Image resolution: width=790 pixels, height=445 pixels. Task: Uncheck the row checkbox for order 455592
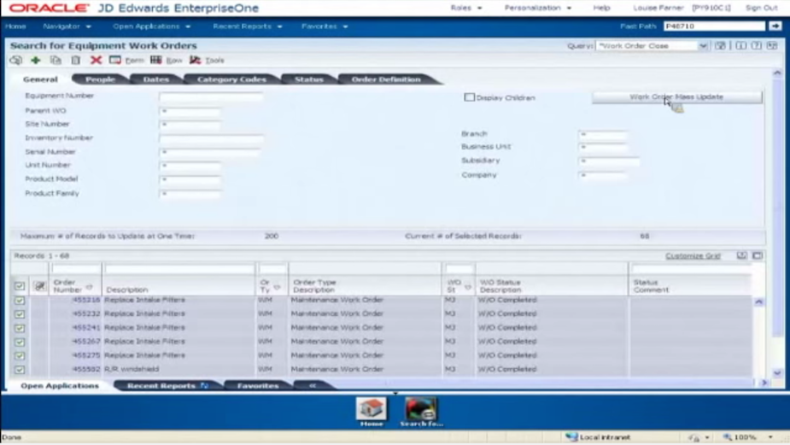(x=19, y=369)
